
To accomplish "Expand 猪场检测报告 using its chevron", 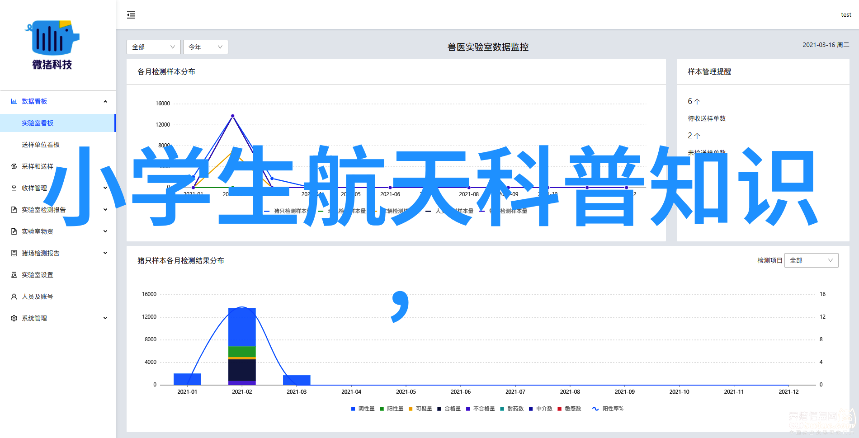I will 105,253.
